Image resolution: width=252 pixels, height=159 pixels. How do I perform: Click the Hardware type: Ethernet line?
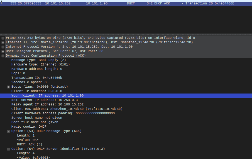[40, 65]
